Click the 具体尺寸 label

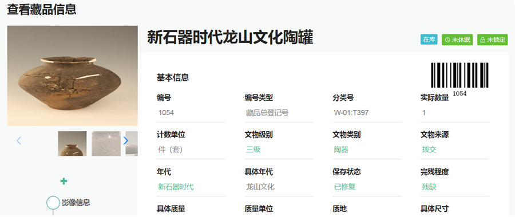click(x=435, y=209)
